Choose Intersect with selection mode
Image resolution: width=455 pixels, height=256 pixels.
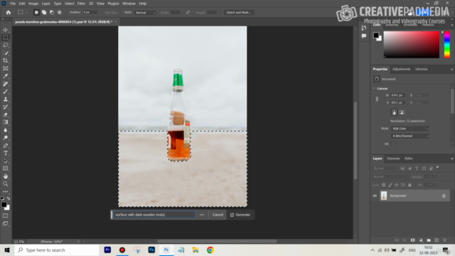(x=60, y=13)
